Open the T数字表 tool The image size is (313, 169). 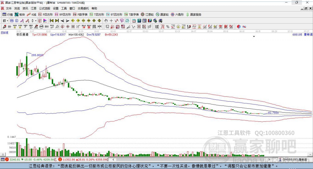tap(131, 15)
